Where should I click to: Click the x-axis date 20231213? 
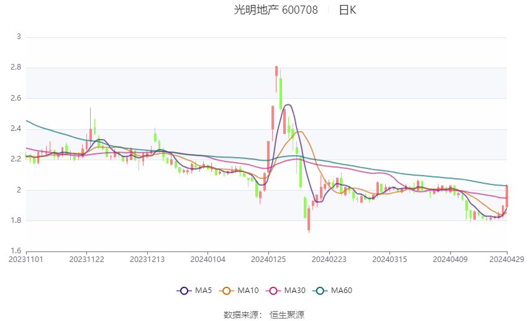coord(147,260)
